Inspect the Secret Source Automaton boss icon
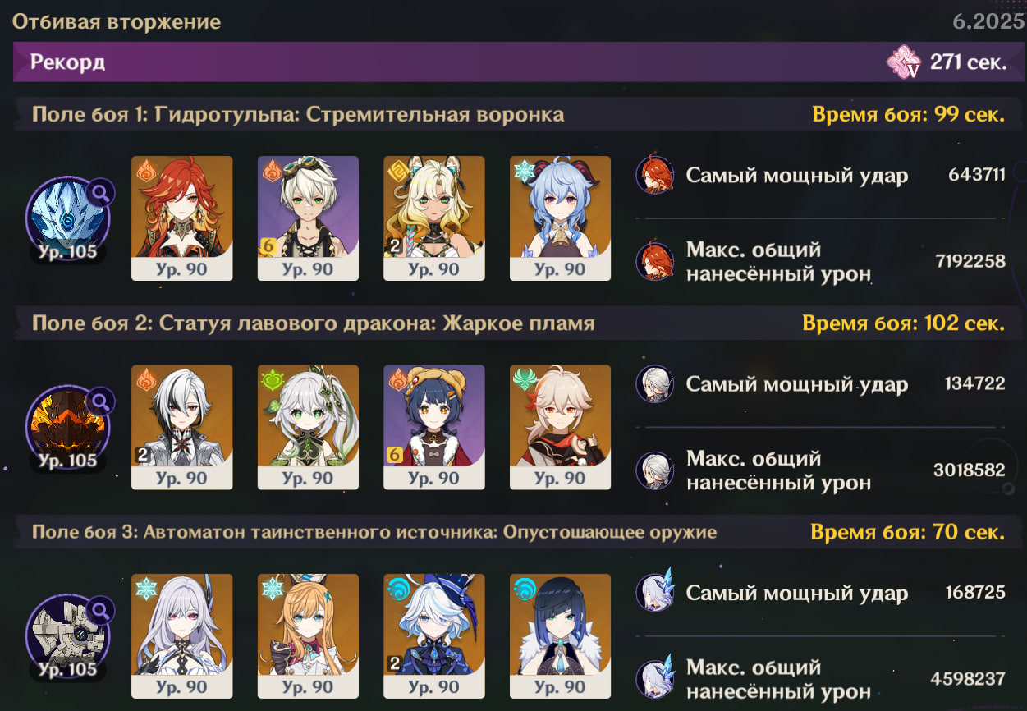This screenshot has width=1027, height=711. click(67, 636)
